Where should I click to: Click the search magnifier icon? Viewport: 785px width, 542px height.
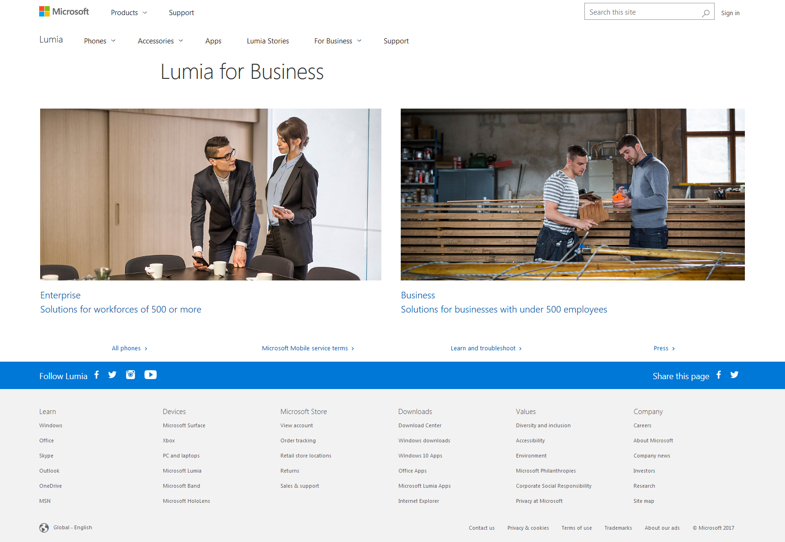click(705, 13)
